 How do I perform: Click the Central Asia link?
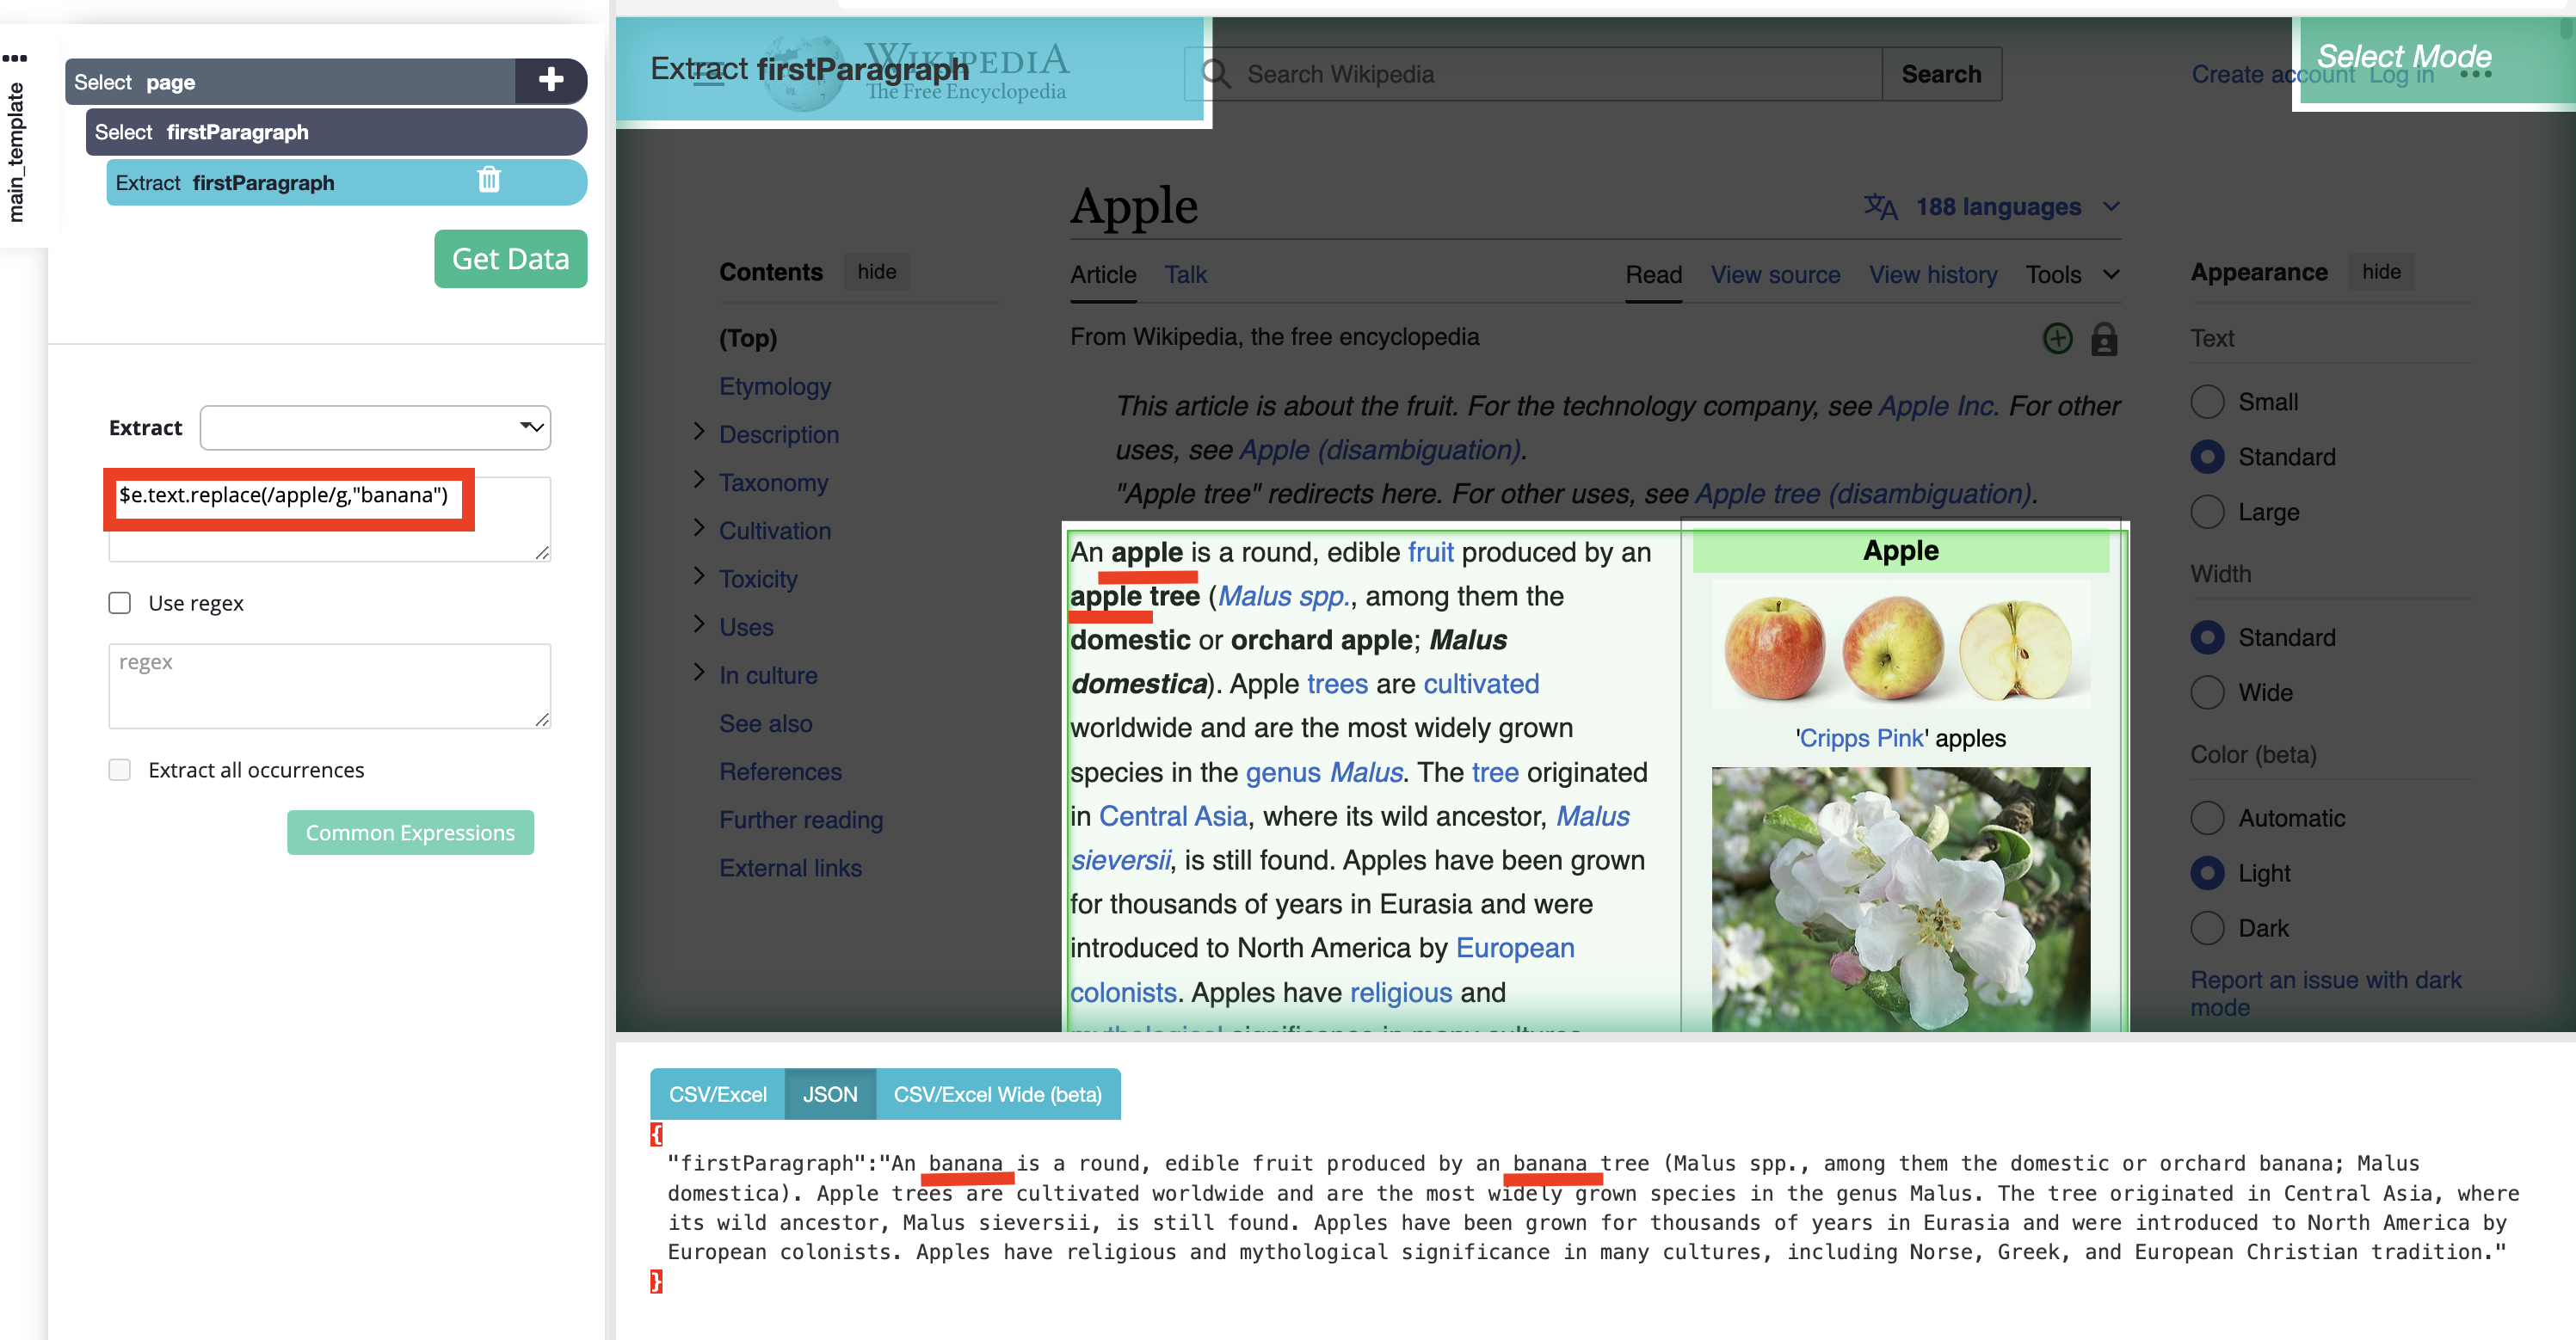(1172, 815)
